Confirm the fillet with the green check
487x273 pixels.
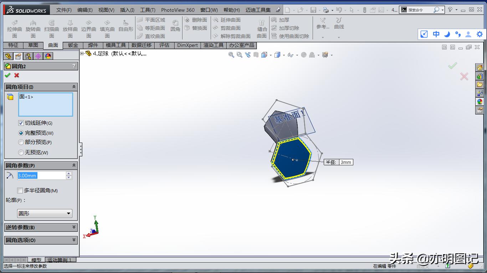8,75
